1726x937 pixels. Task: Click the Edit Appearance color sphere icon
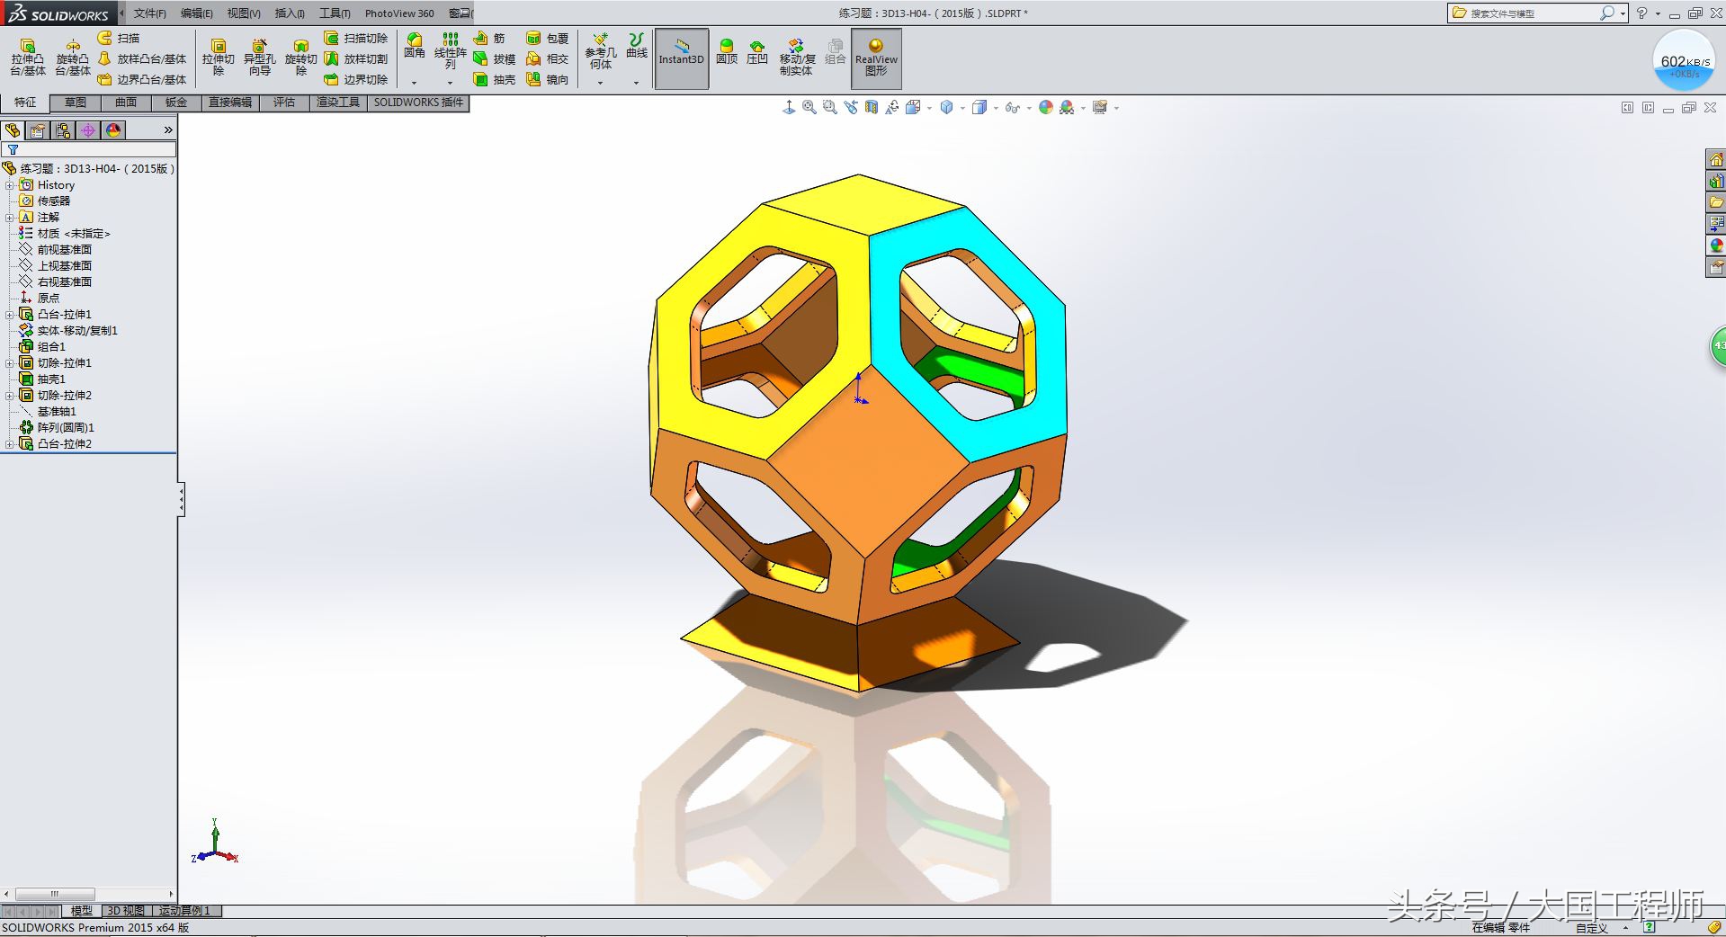[1045, 107]
